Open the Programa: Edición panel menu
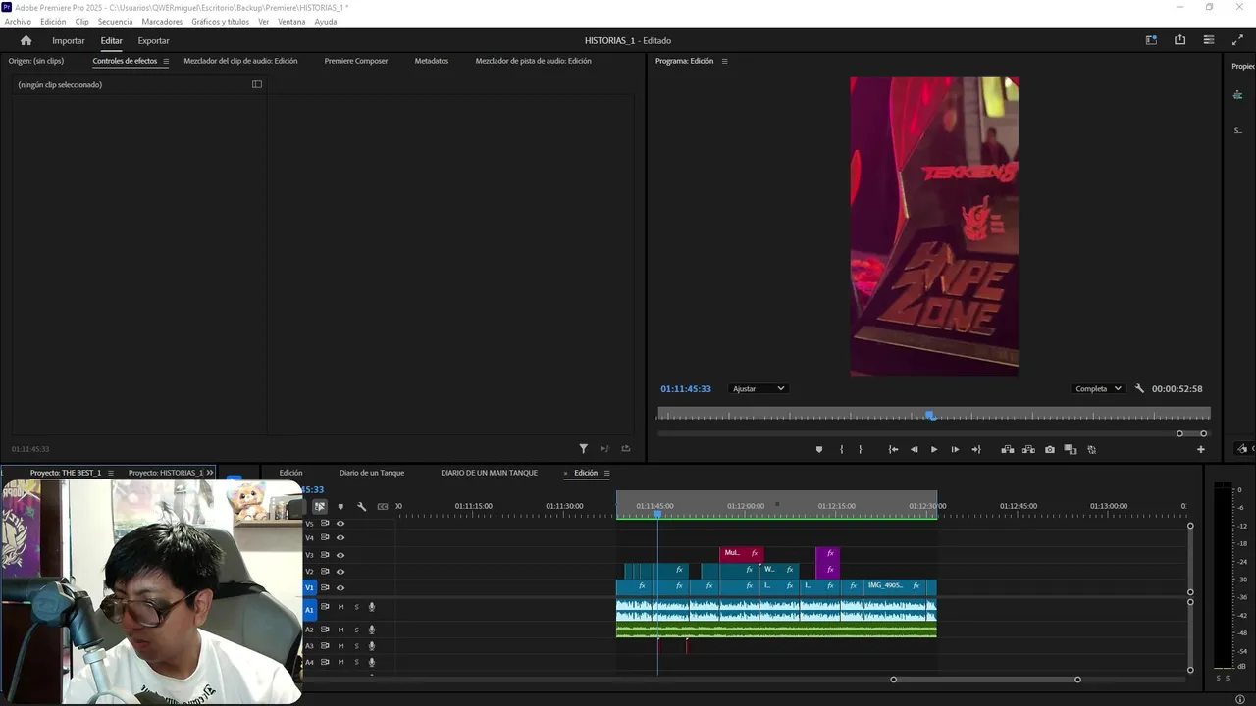Image resolution: width=1256 pixels, height=706 pixels. tap(724, 61)
